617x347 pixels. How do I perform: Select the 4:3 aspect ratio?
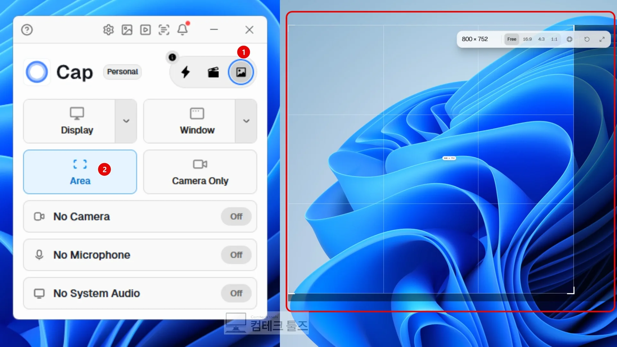click(x=541, y=39)
